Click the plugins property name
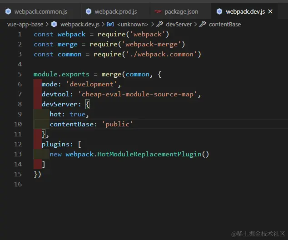This screenshot has height=240, width=288. click(55, 144)
